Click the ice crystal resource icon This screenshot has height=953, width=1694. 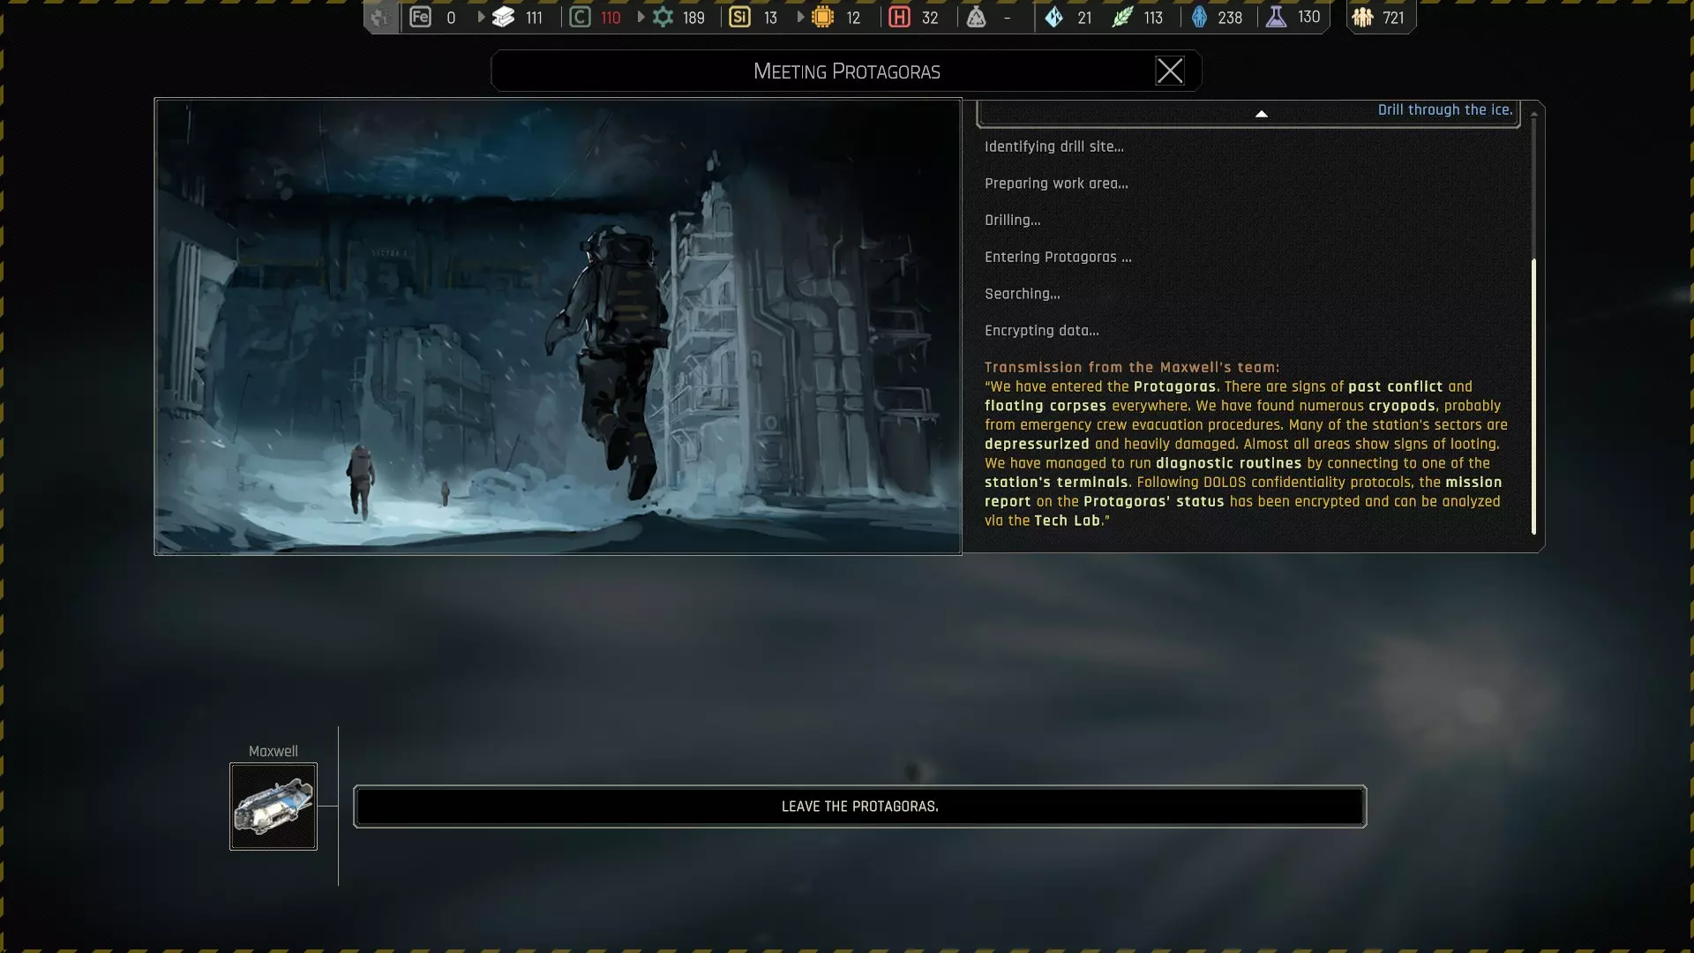[1053, 17]
